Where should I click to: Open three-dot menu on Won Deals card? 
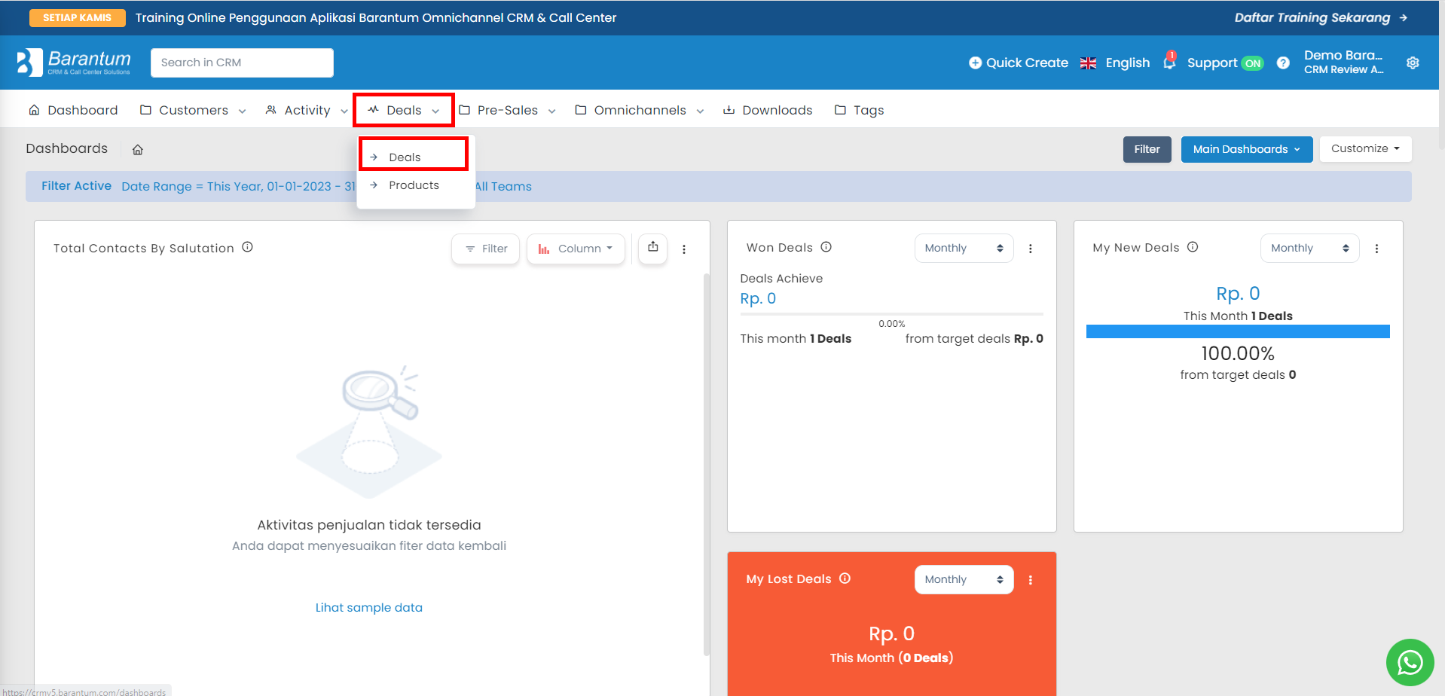(x=1031, y=249)
